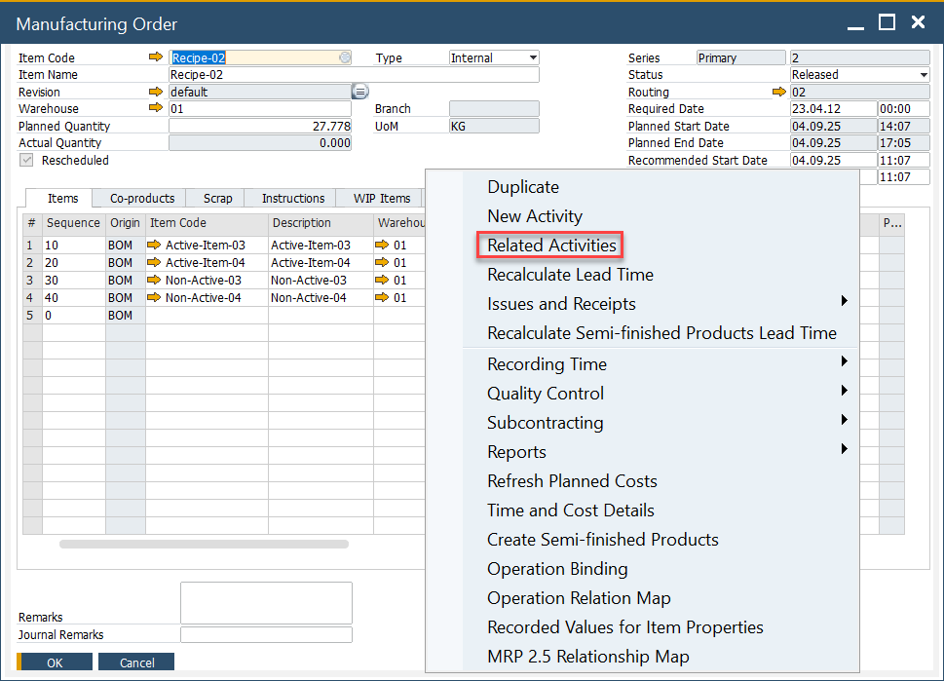944x681 pixels.
Task: Open Non-Active-04 item code link arrow
Action: (154, 298)
